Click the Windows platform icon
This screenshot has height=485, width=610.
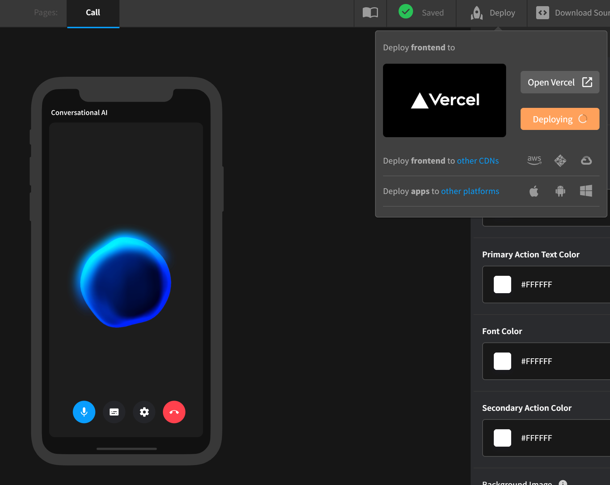click(x=586, y=191)
